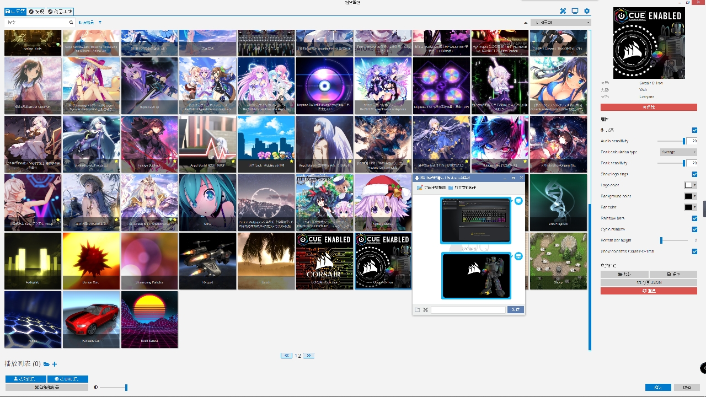Click the red unsubscribe button

(649, 107)
